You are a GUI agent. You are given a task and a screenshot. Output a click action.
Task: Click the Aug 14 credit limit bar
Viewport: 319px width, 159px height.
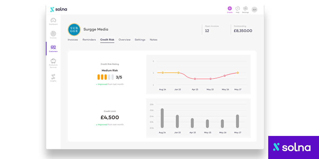point(162,118)
